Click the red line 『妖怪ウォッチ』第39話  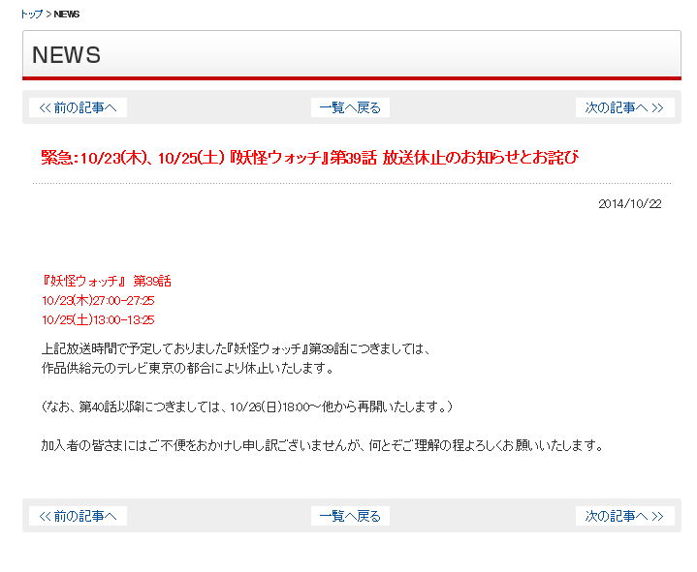107,281
